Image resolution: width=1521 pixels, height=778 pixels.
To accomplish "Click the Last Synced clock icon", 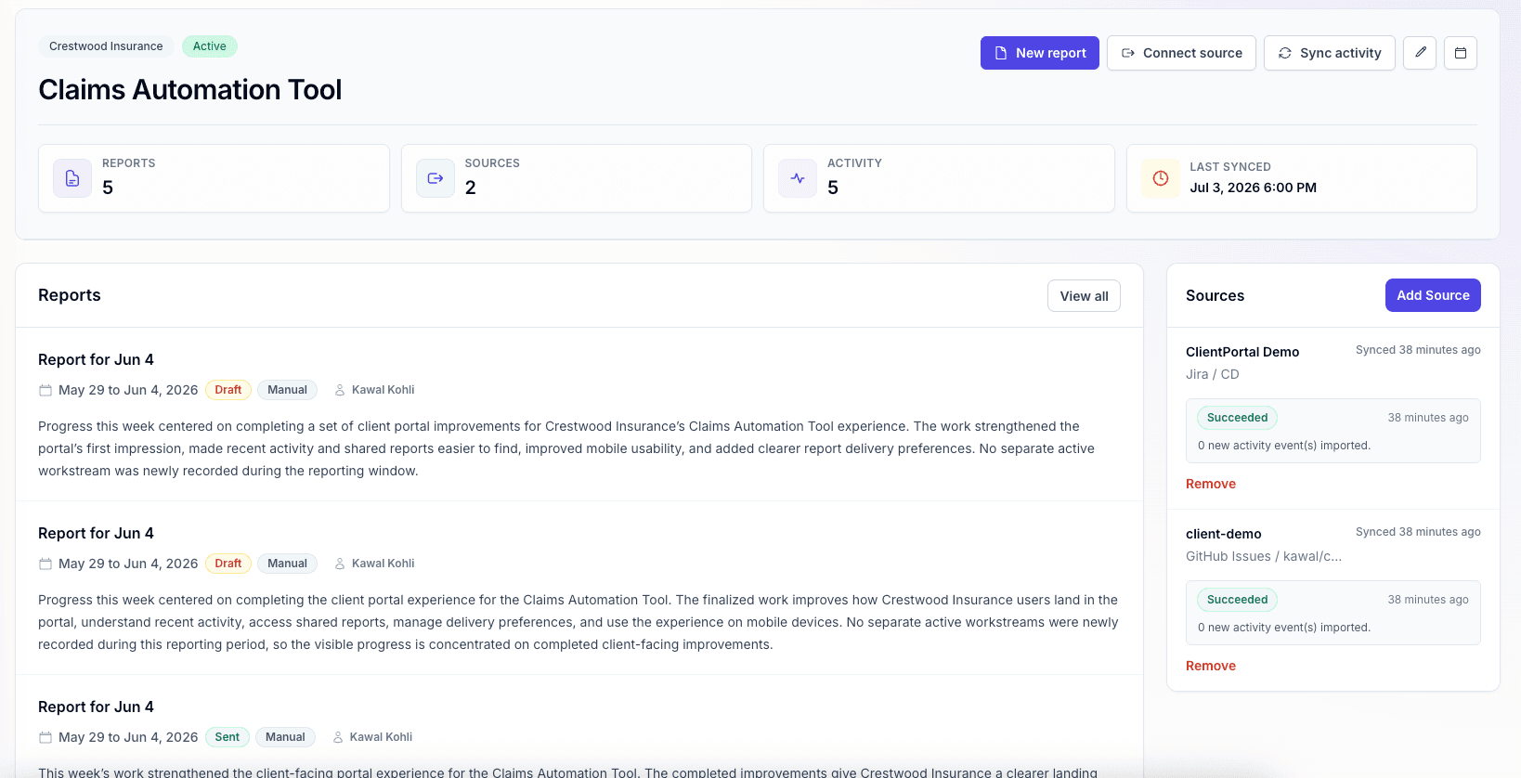I will [1161, 178].
